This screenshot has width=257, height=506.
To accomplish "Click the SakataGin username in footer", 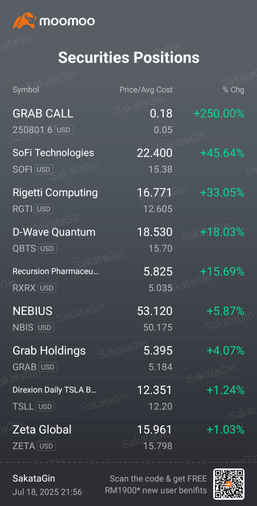I will [34, 478].
